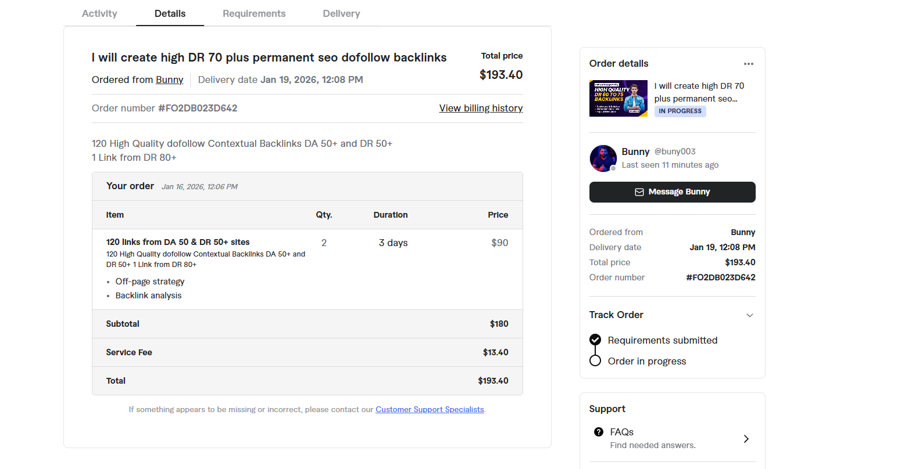Click Bunny's seller avatar picture
Screen dimensions: 901x469
pyautogui.click(x=603, y=158)
